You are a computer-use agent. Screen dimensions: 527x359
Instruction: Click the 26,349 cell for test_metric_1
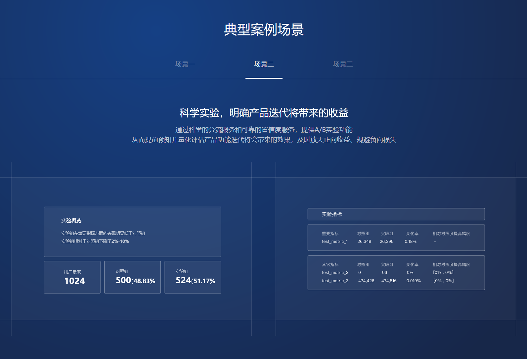click(364, 242)
